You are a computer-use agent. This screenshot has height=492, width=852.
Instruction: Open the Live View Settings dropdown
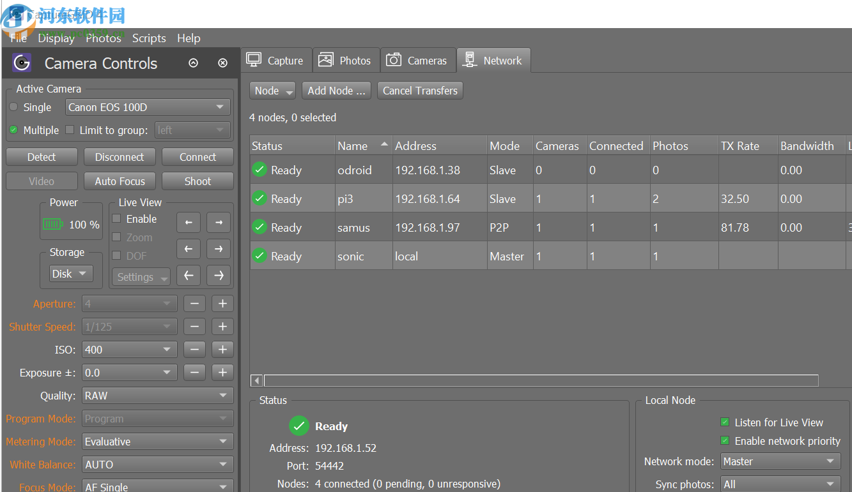pyautogui.click(x=141, y=277)
